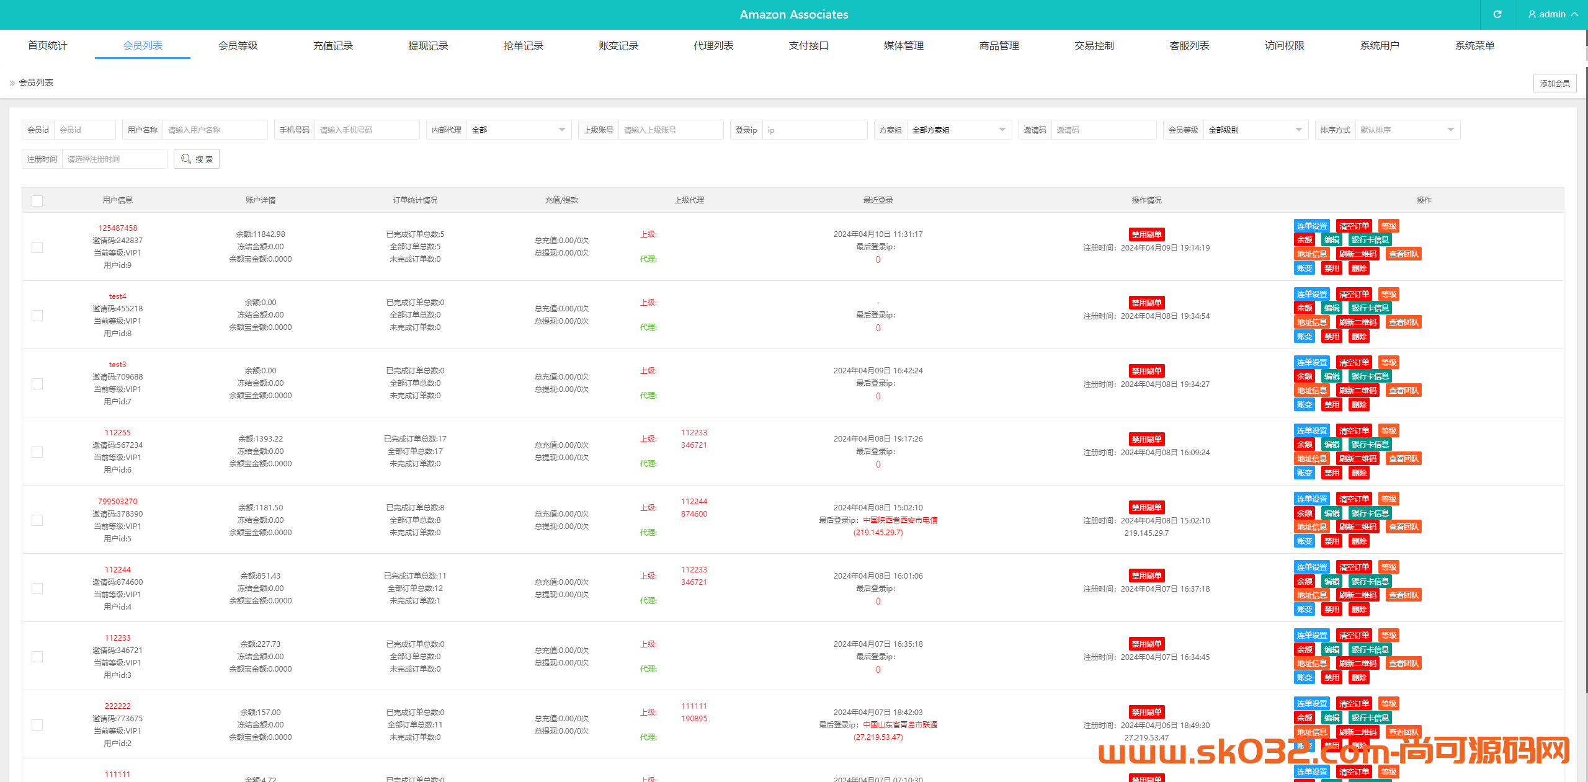Open the admin user menu
The image size is (1588, 782).
(x=1552, y=14)
